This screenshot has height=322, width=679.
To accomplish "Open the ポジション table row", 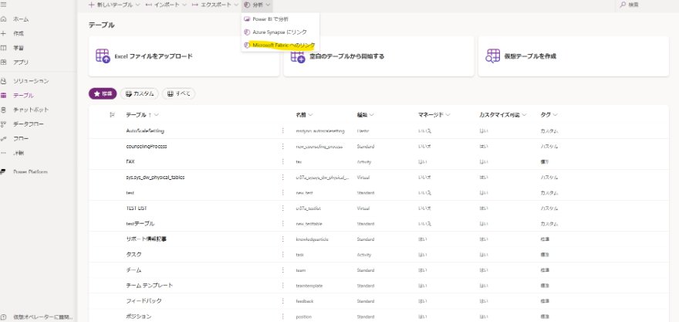I will pyautogui.click(x=379, y=317).
